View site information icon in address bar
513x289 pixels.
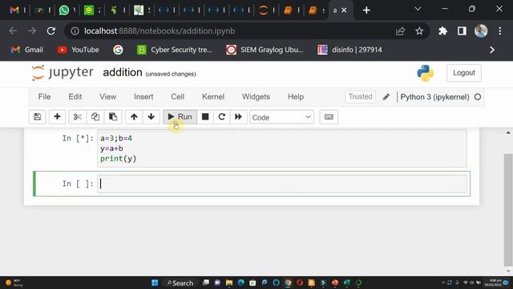click(x=75, y=31)
